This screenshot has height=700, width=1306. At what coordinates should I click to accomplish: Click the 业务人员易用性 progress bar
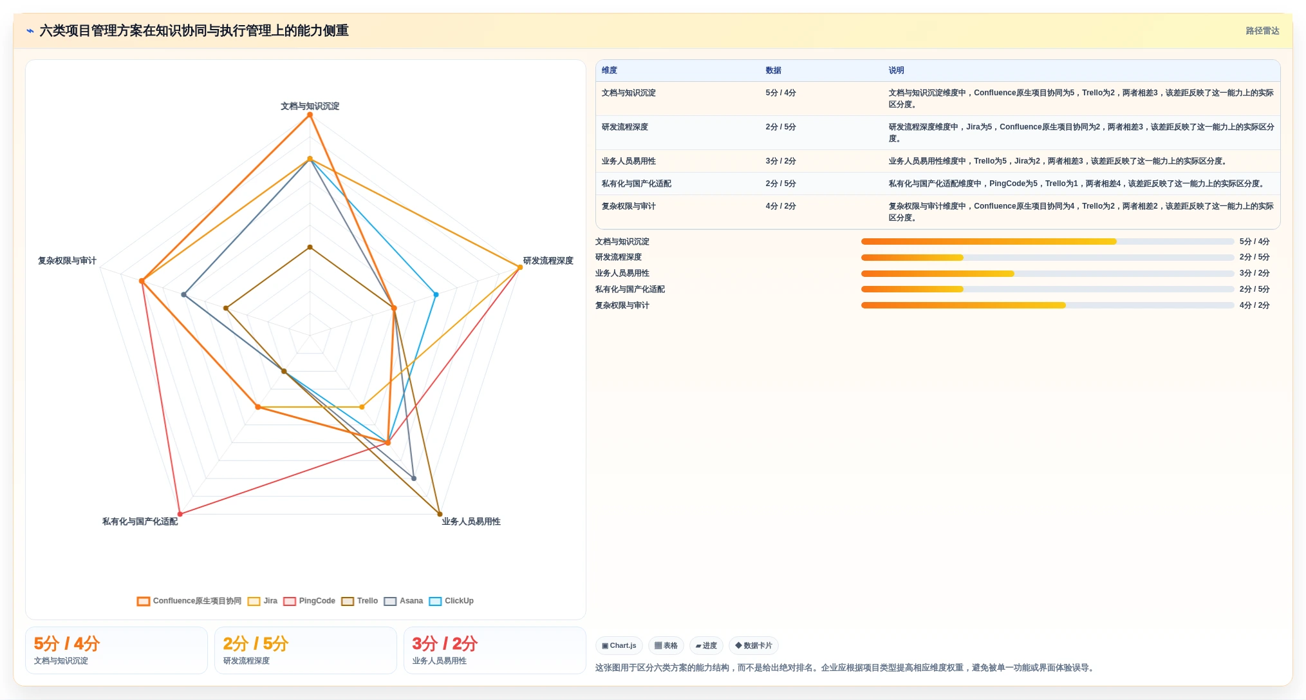coord(1047,274)
